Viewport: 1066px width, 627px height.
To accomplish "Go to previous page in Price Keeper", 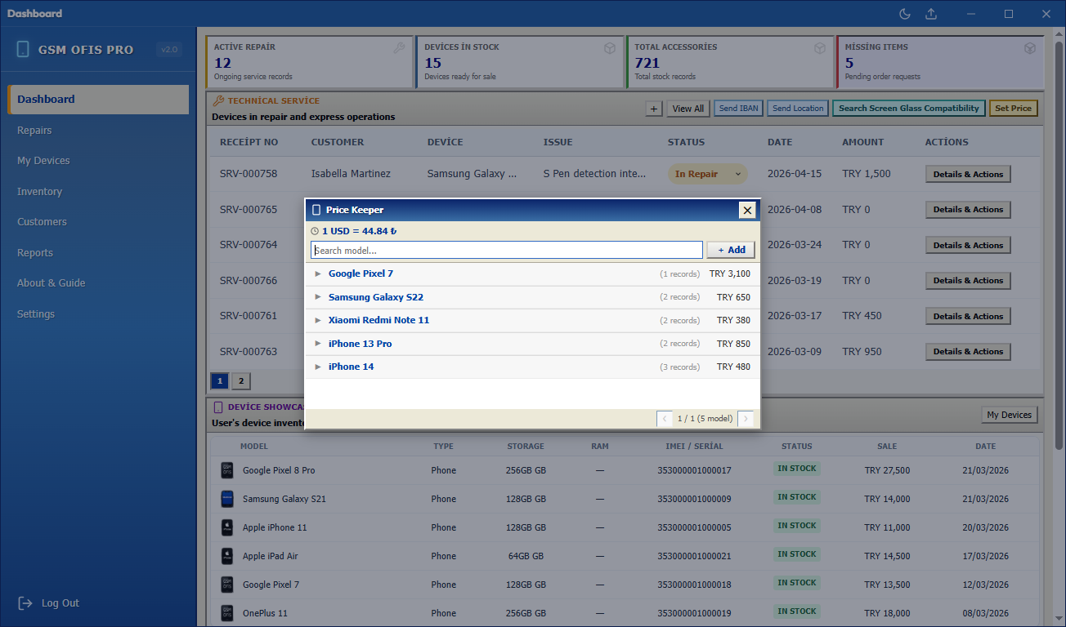I will [665, 419].
